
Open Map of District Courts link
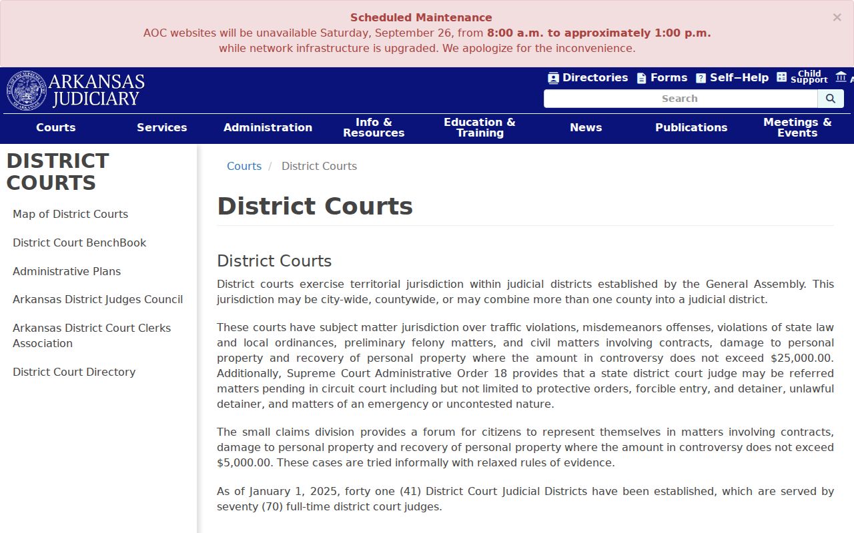[x=70, y=215]
